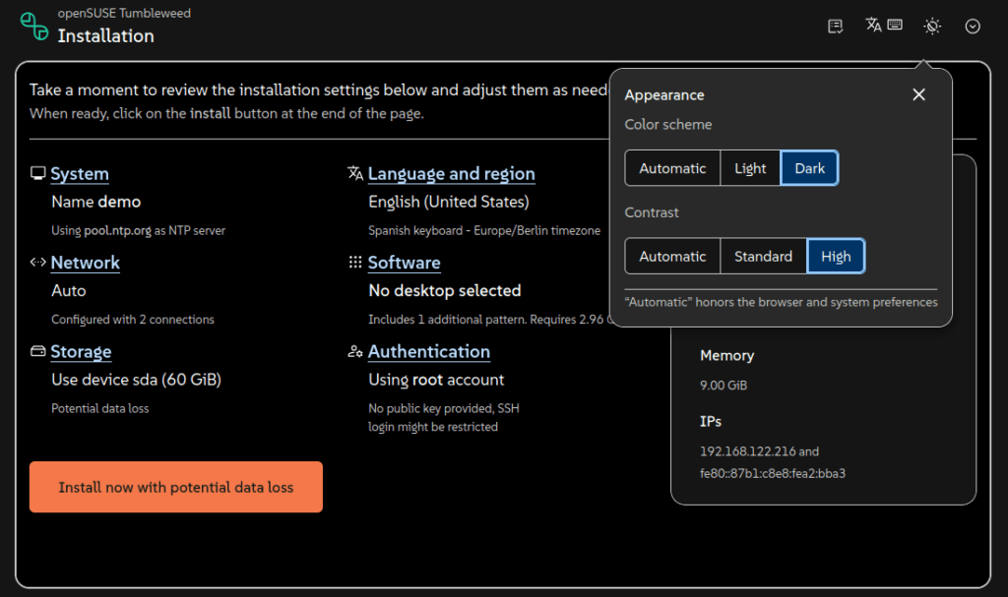Expand the options dropdown chevron icon

(973, 27)
